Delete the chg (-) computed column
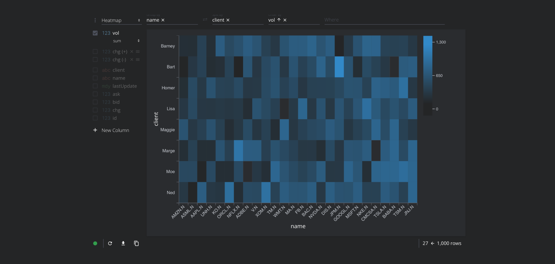 tap(132, 59)
